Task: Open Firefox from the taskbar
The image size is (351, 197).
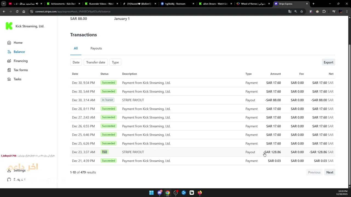Action: tap(200, 193)
